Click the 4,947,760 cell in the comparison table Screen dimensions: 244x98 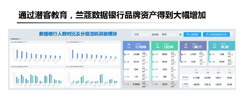pyautogui.click(x=196, y=85)
